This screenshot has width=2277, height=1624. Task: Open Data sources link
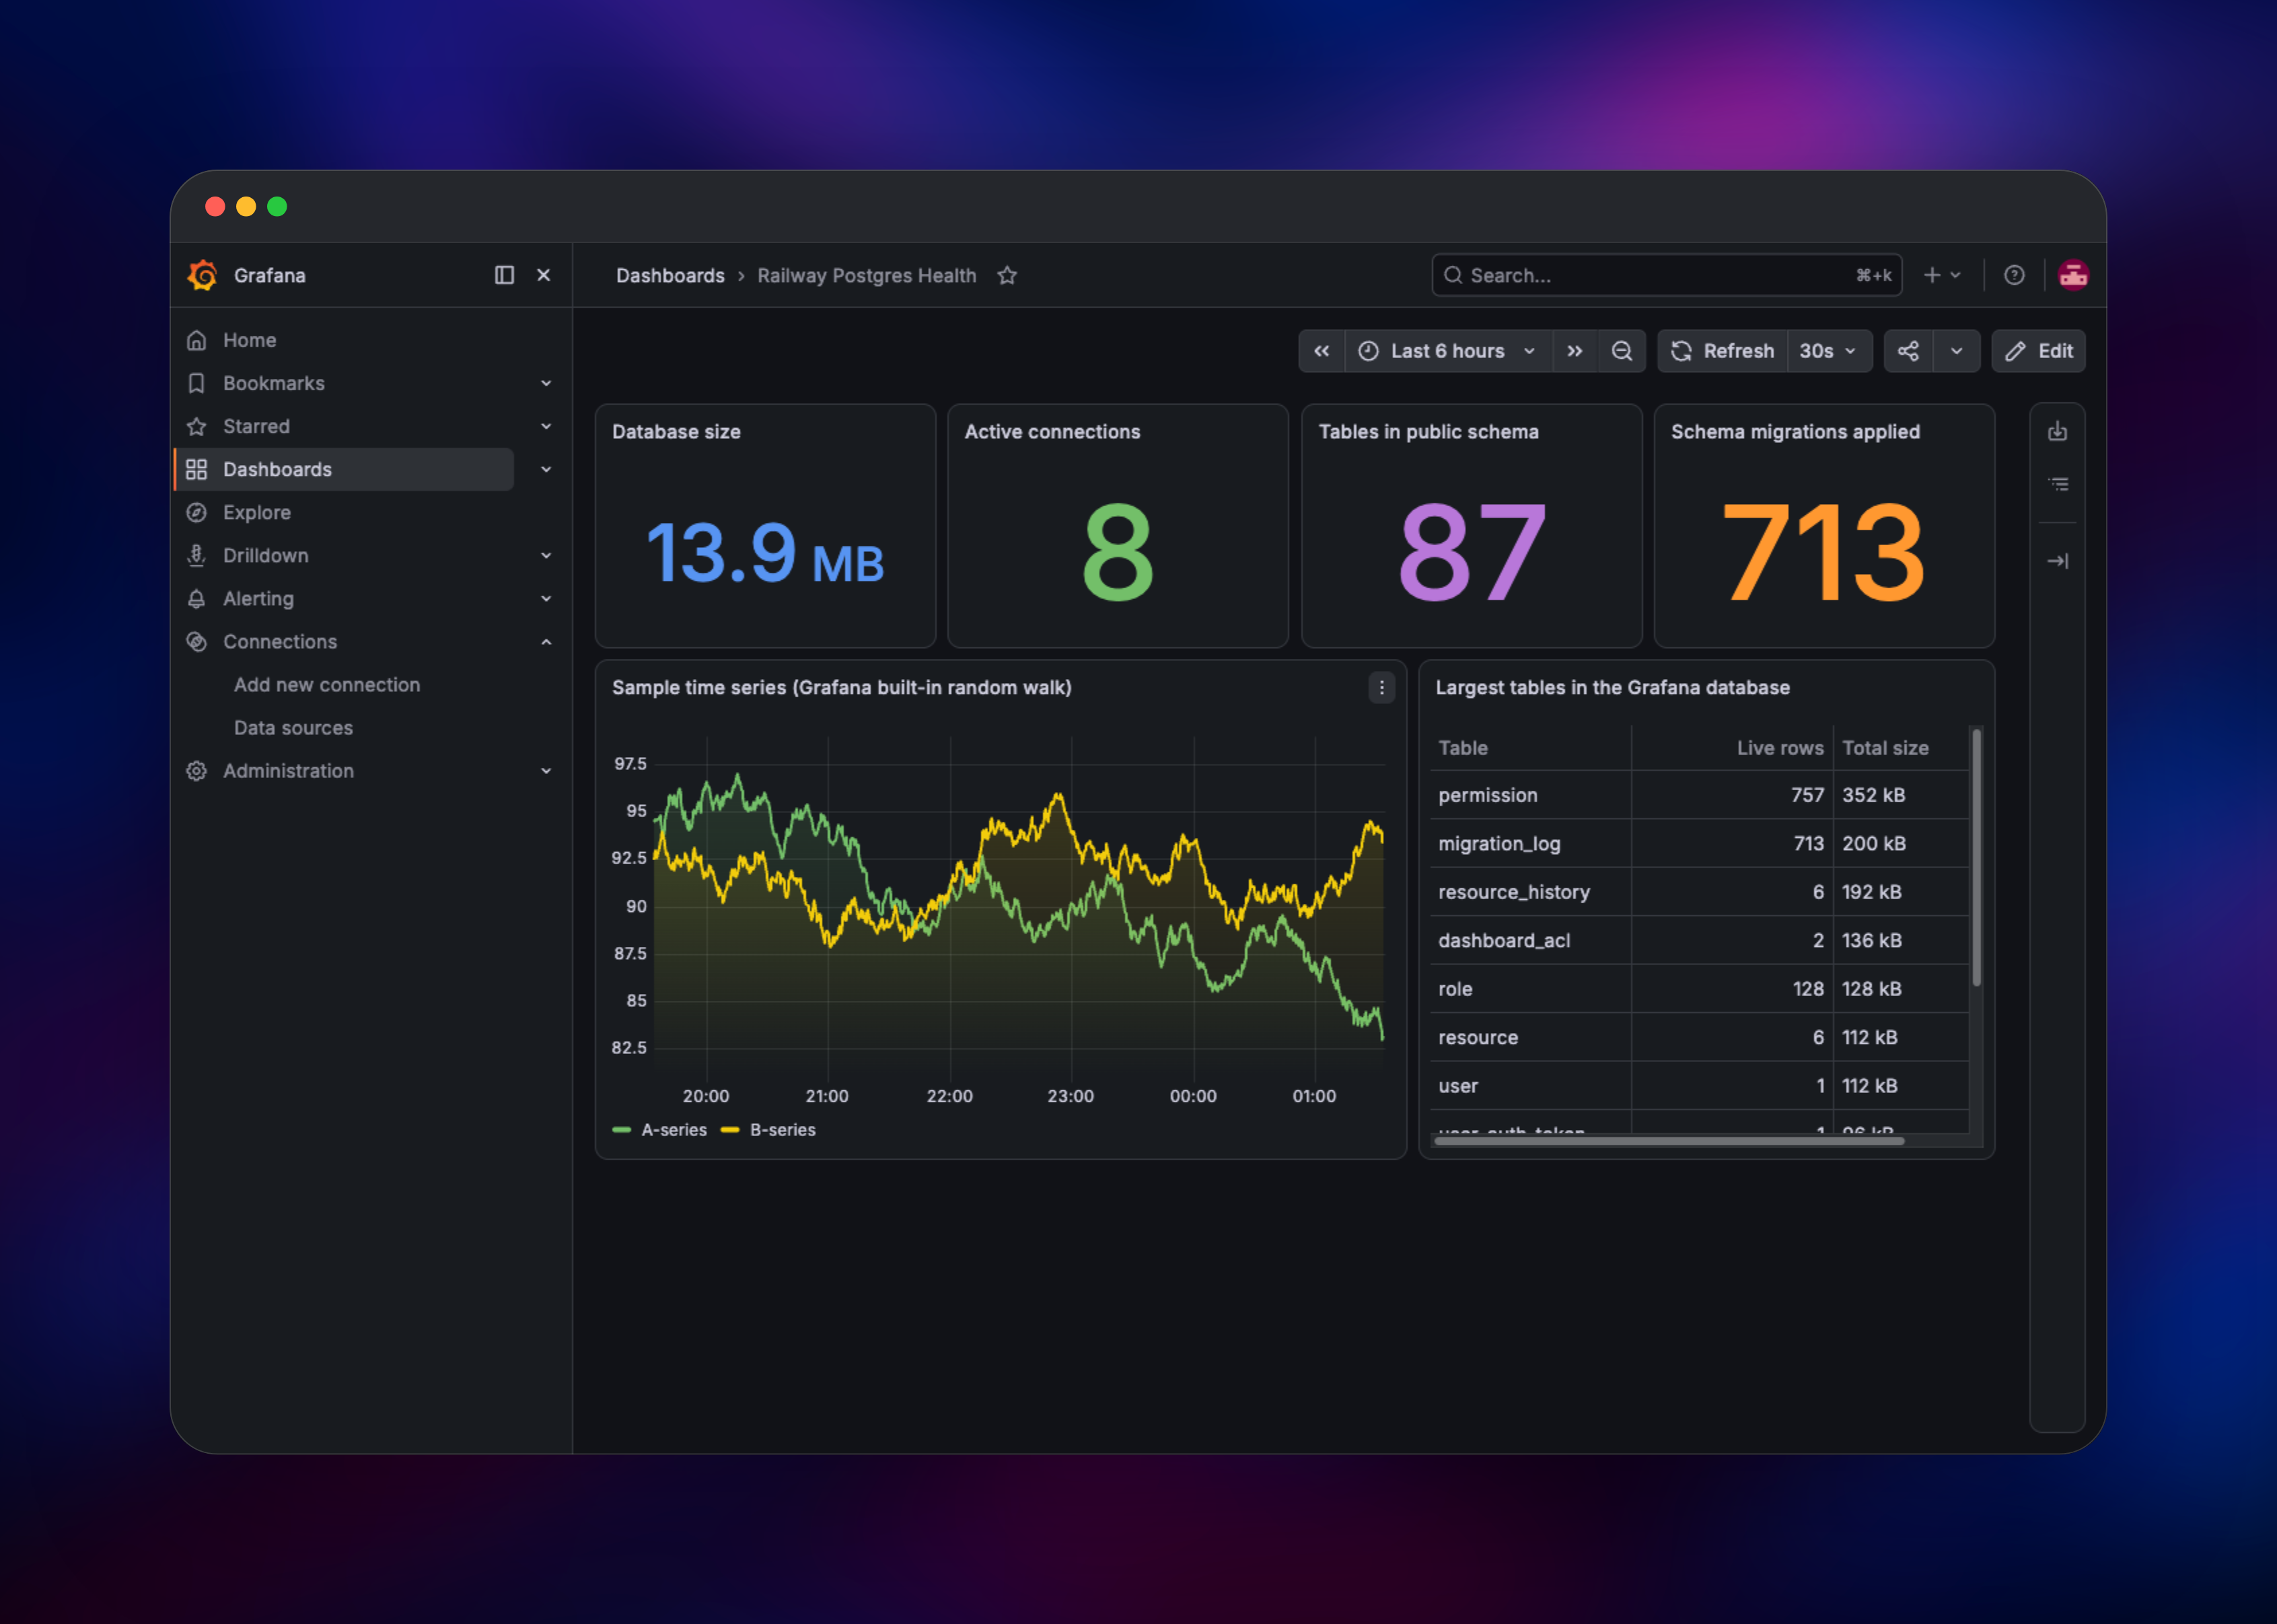click(x=293, y=728)
